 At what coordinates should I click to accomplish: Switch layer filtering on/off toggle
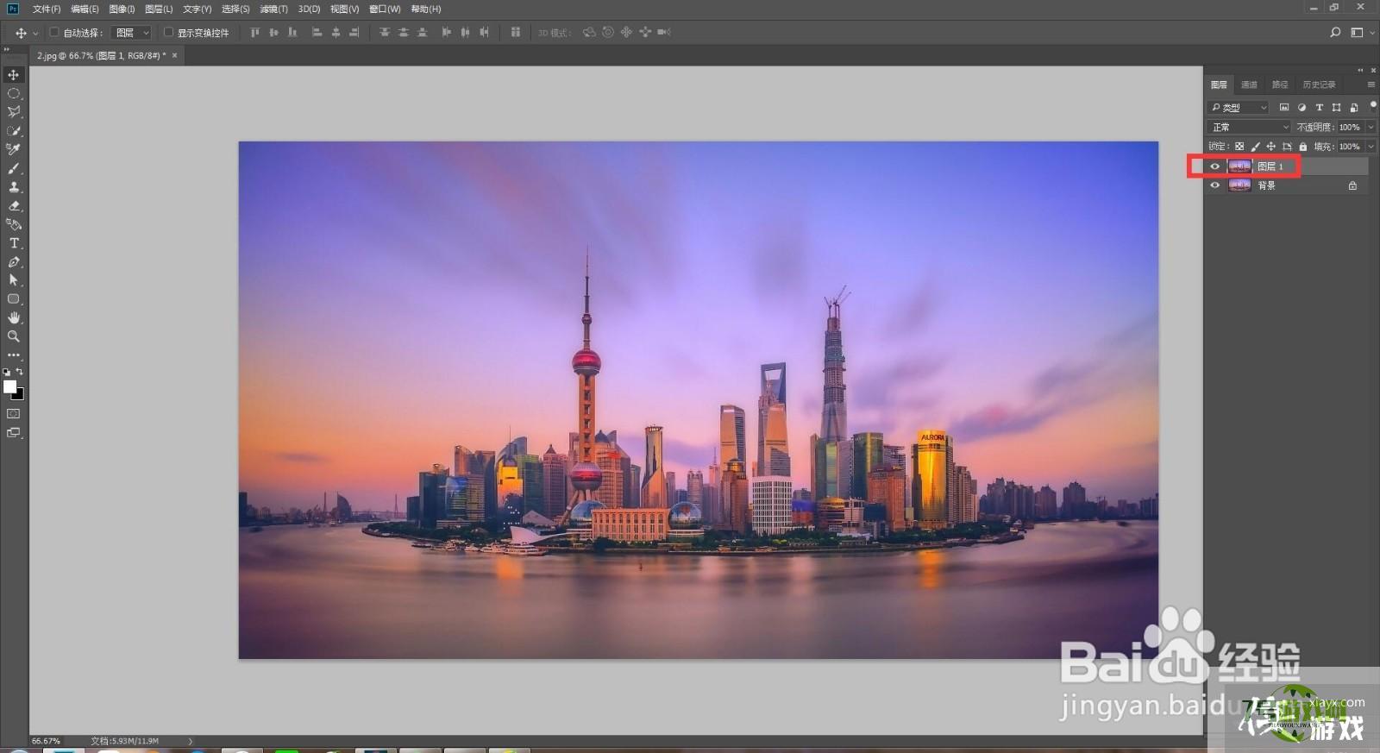pos(1372,106)
